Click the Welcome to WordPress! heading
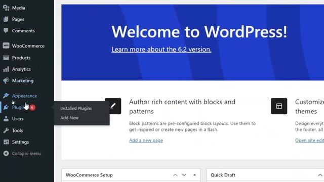 [199, 32]
